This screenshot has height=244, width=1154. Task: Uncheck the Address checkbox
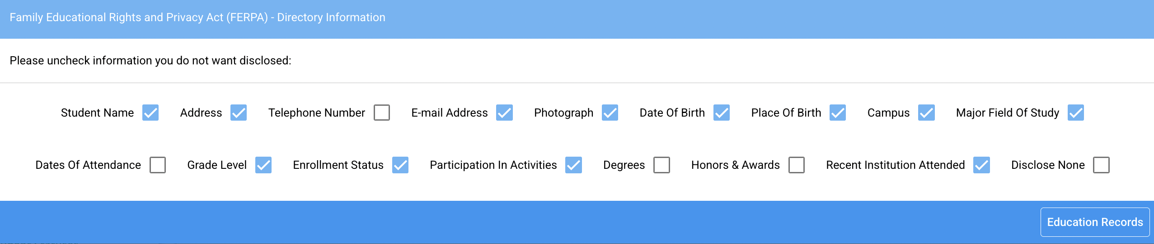pyautogui.click(x=239, y=113)
